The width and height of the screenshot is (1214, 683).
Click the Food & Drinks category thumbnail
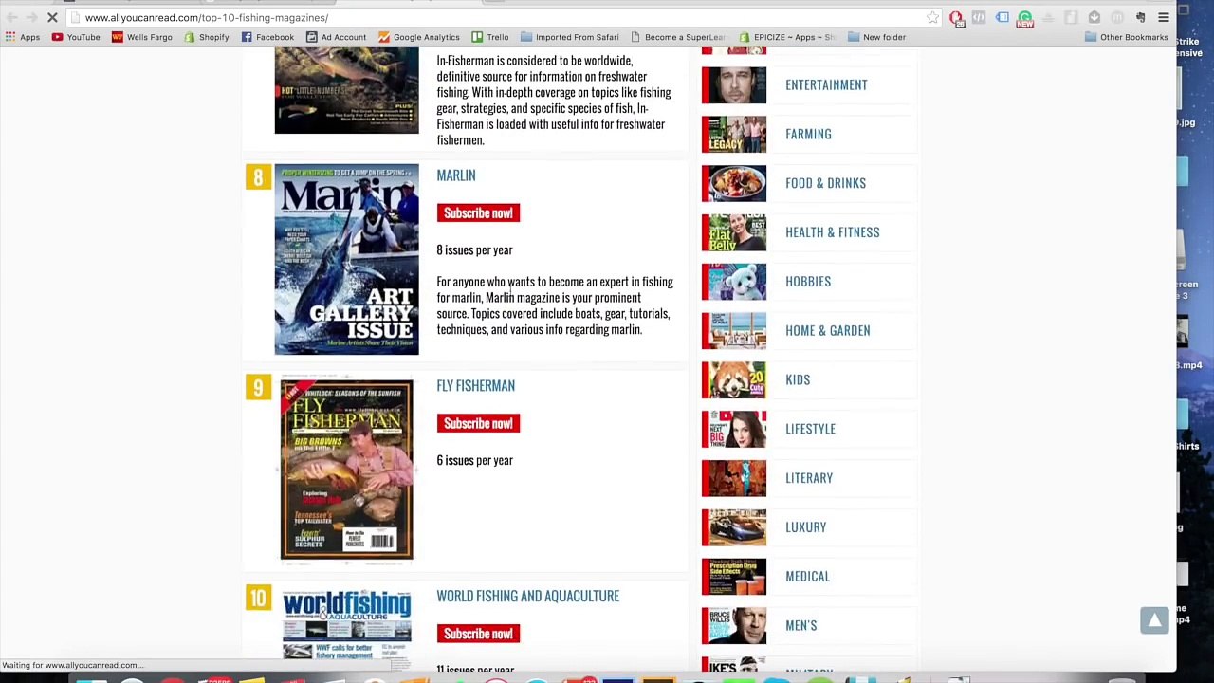[x=734, y=184]
